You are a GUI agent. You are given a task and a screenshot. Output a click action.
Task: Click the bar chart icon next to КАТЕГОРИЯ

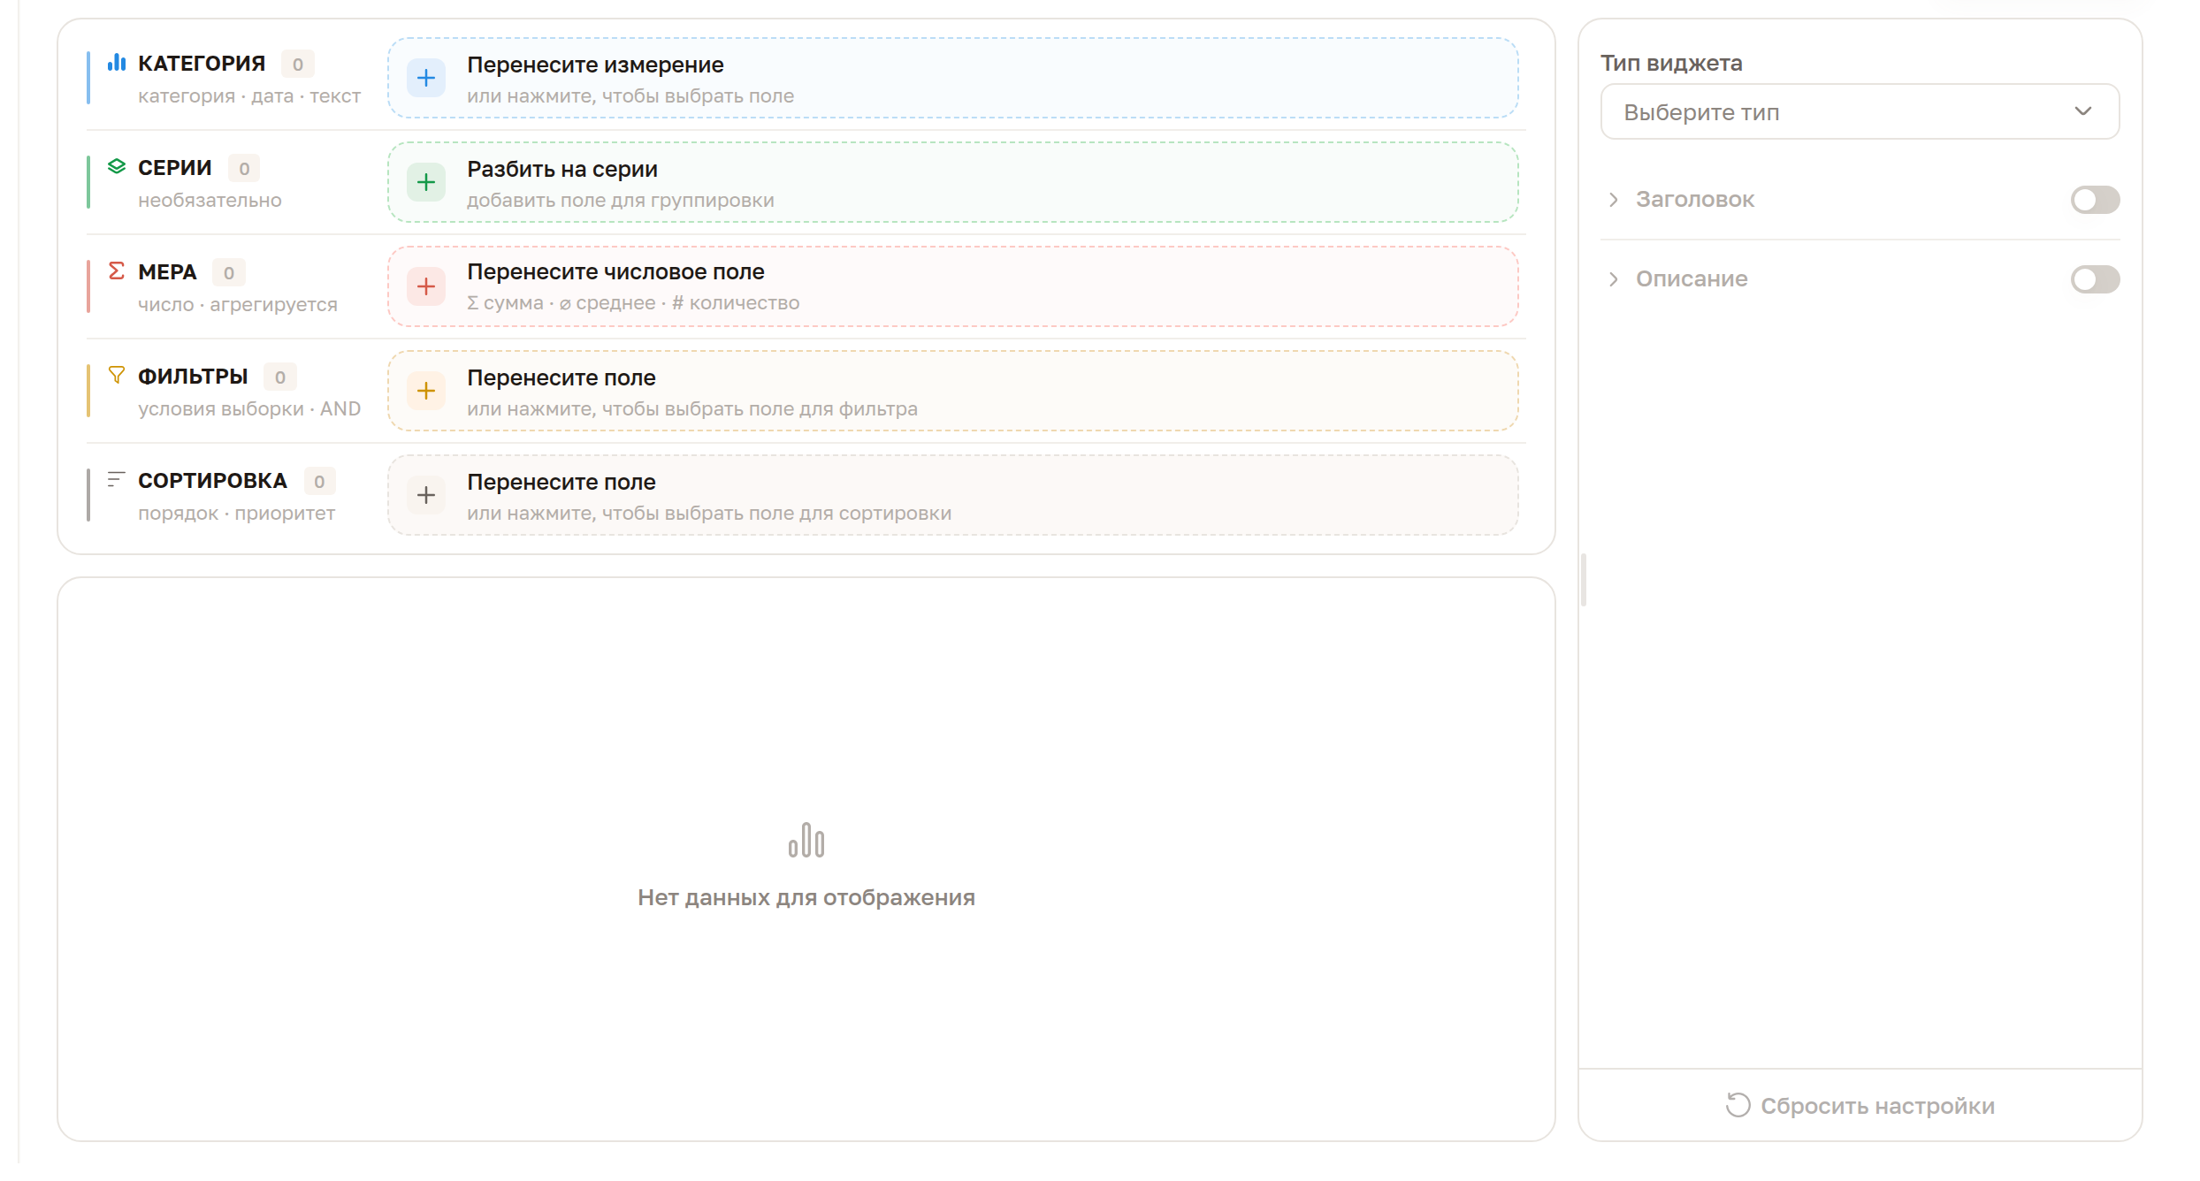coord(117,63)
